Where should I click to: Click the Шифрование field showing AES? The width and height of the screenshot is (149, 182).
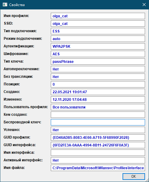pyautogui.click(x=98, y=54)
